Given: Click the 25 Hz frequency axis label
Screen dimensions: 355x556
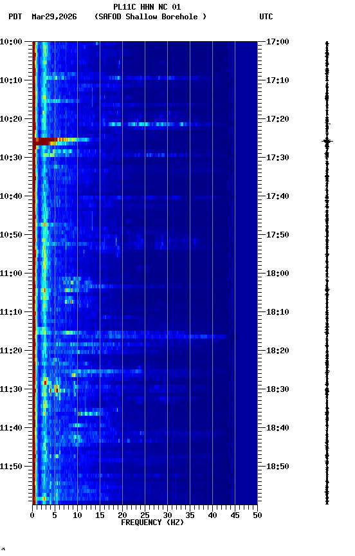Looking at the screenshot, I should coord(145,515).
